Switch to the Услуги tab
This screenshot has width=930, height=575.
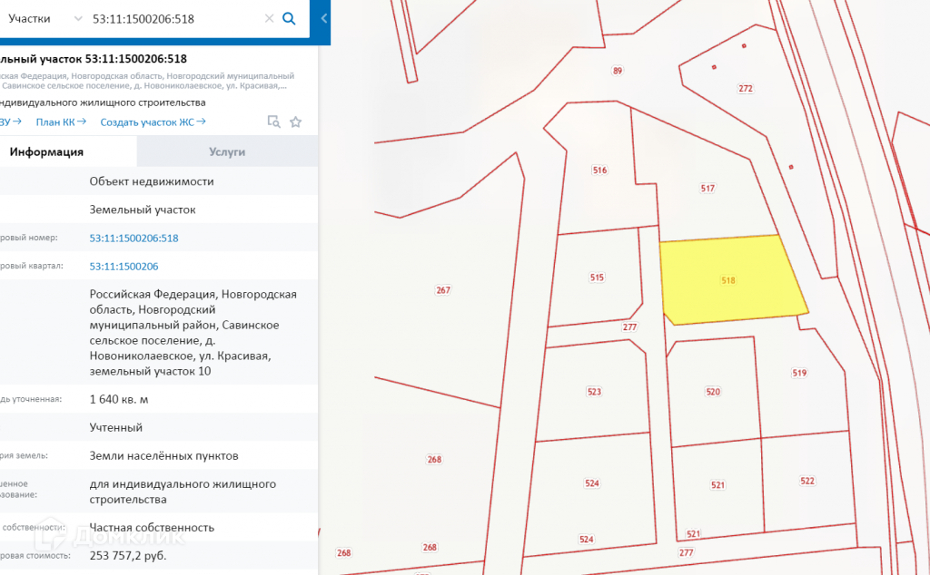tap(227, 151)
